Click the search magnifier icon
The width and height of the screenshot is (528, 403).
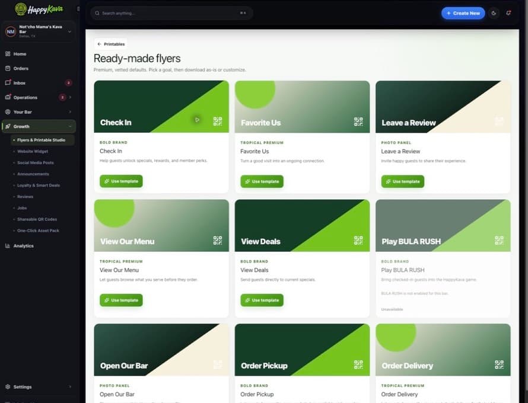(x=97, y=13)
